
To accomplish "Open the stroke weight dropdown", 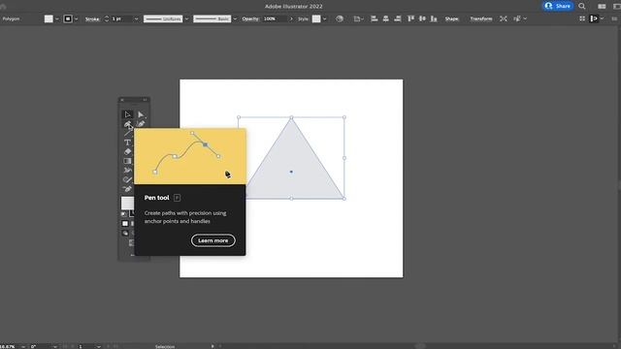I will point(136,19).
